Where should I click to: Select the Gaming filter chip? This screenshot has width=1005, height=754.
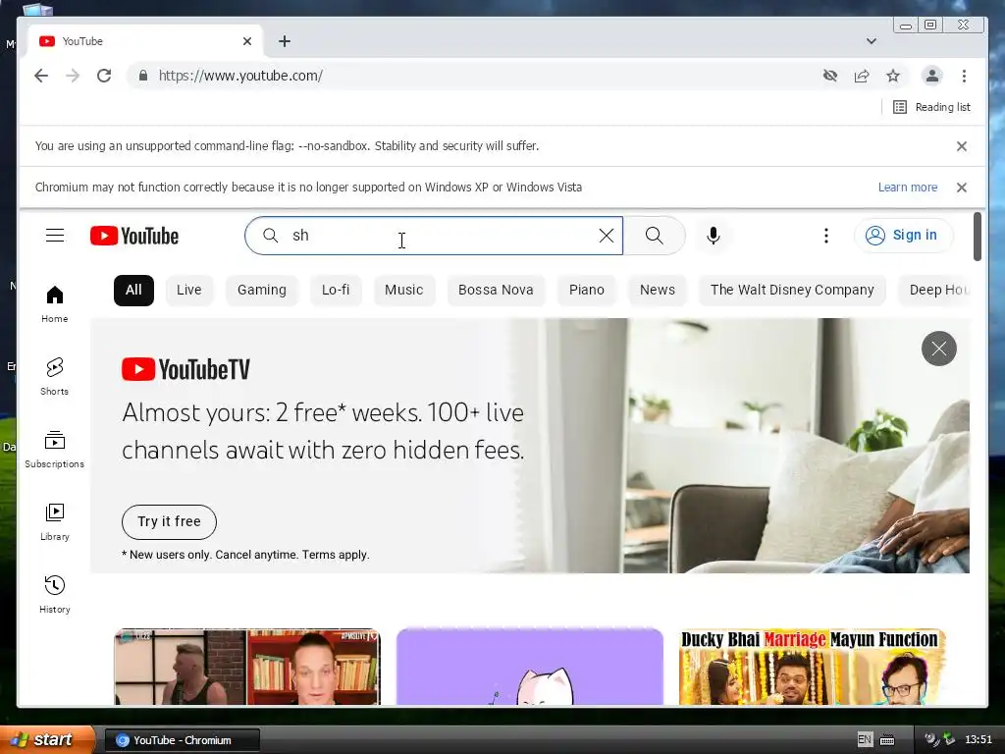pos(261,290)
